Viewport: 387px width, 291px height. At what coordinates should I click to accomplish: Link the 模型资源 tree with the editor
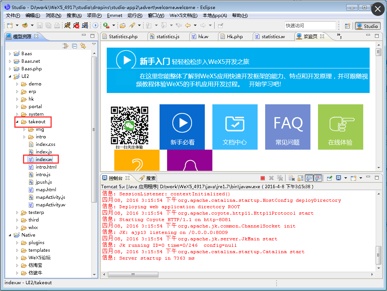(x=83, y=46)
